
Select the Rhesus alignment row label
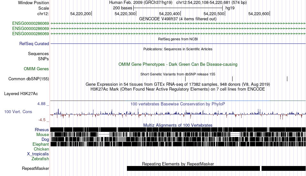pyautogui.click(x=42, y=130)
